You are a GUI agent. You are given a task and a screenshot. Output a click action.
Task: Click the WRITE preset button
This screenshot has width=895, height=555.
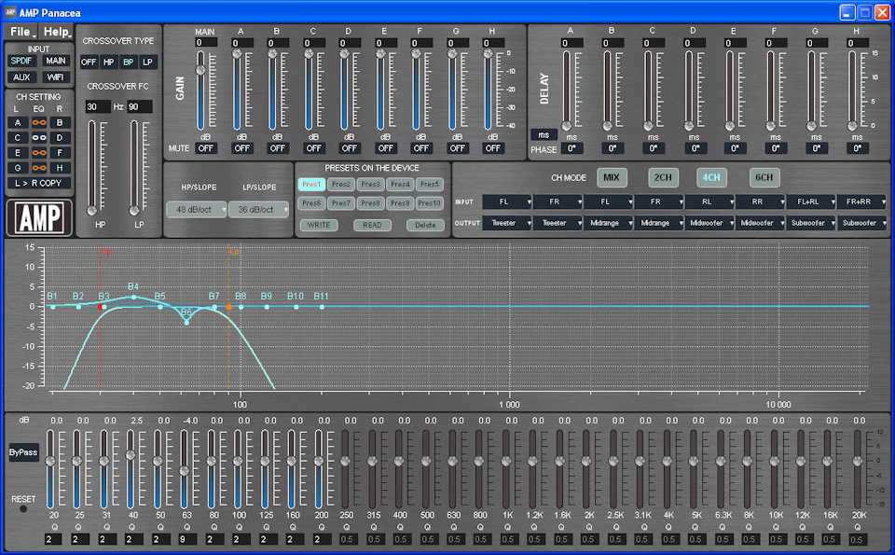pyautogui.click(x=319, y=225)
